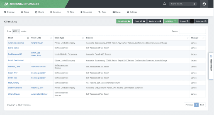The image size is (214, 115).
Task: Open the Time section
Action: click(x=70, y=12)
